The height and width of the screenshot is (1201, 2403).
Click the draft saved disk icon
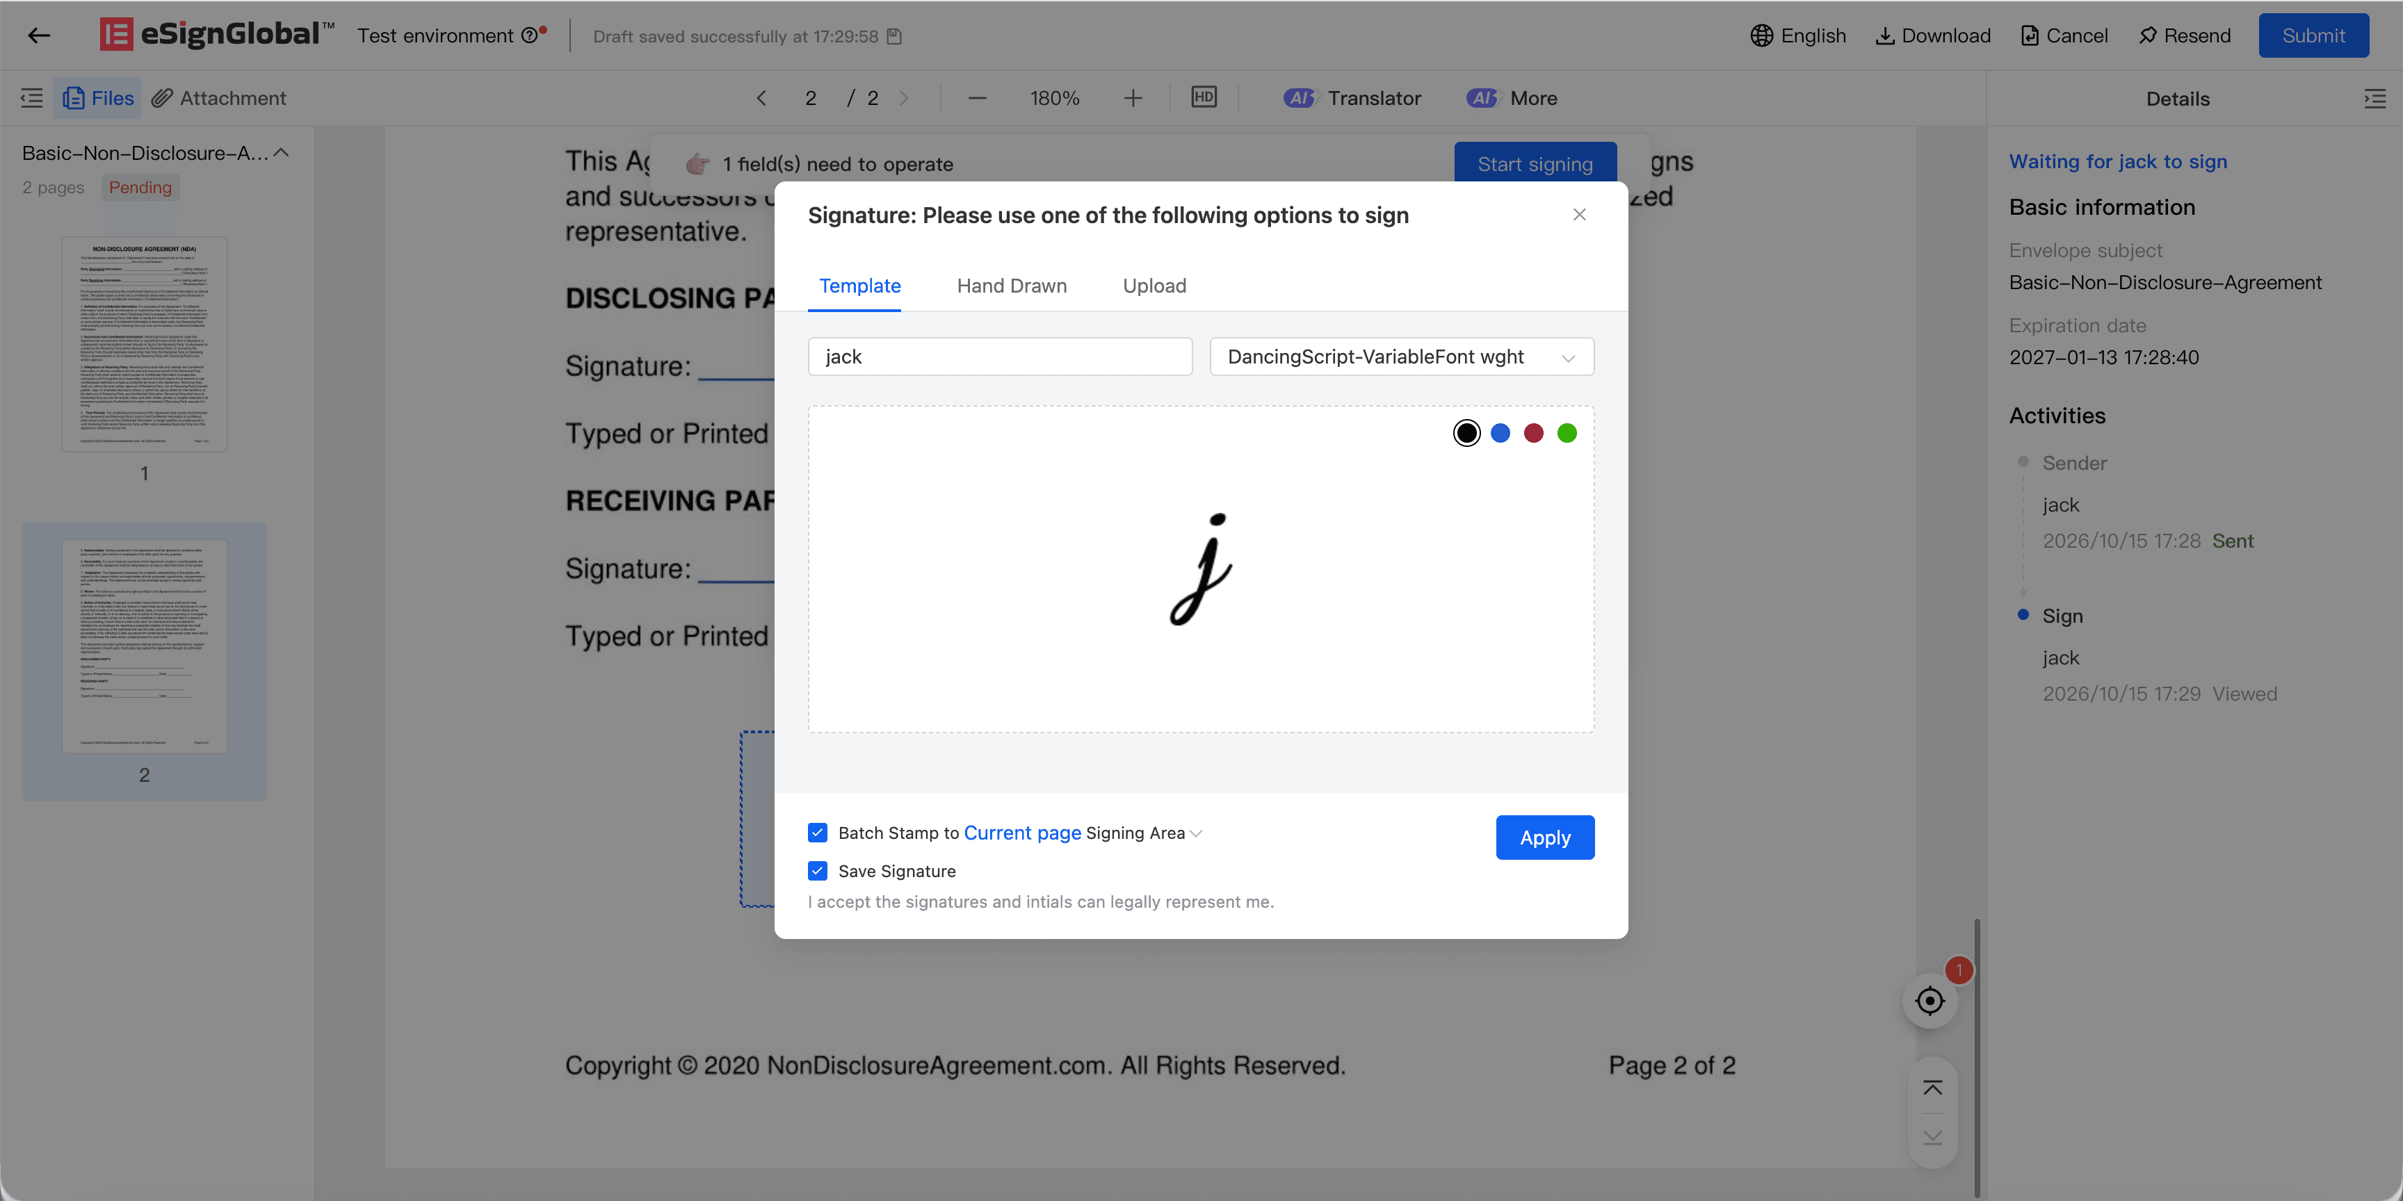(893, 35)
